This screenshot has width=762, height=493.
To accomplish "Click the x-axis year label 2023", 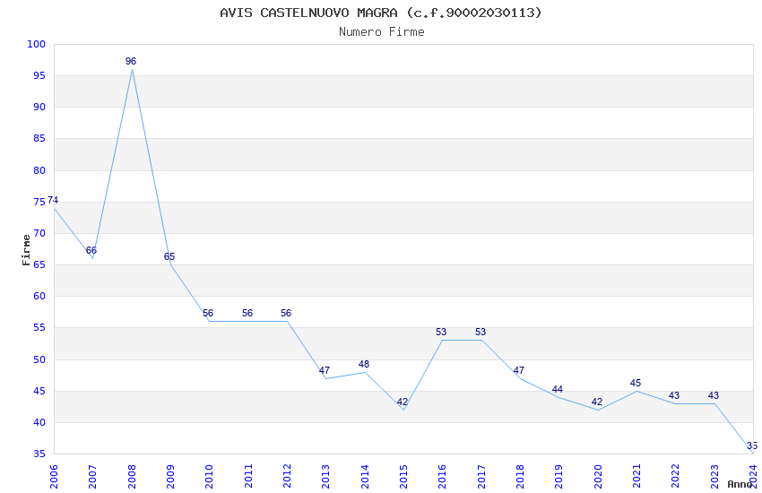I will (x=714, y=477).
